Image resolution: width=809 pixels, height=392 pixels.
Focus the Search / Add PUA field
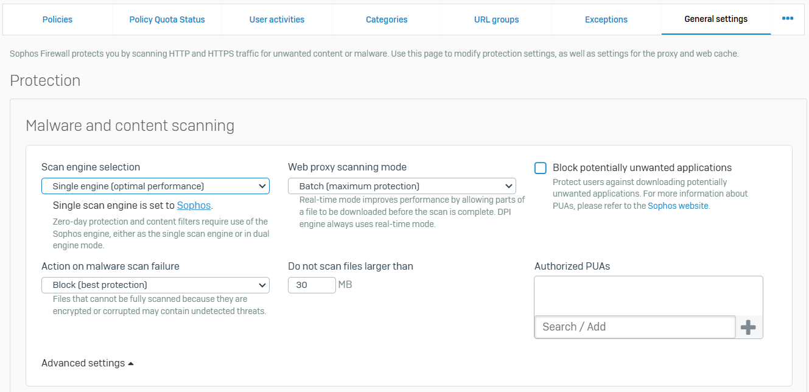coord(634,327)
